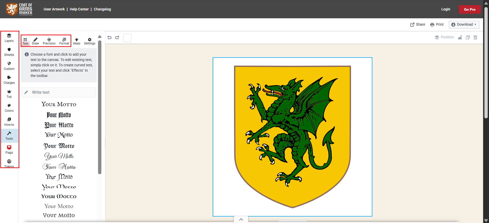Open the Flags sidebar section
Image resolution: width=489 pixels, height=223 pixels.
click(9, 150)
